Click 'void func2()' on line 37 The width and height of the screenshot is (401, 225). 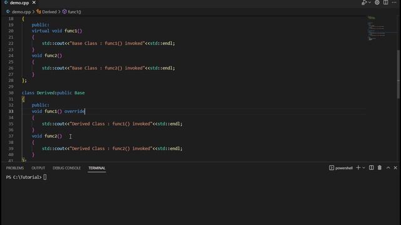(47, 136)
